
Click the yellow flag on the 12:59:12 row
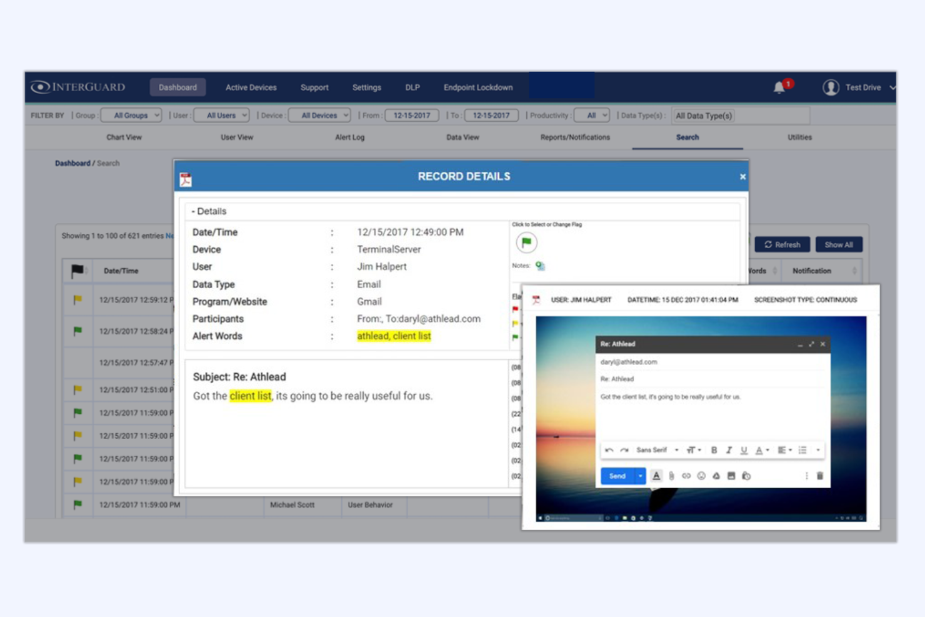pos(77,299)
